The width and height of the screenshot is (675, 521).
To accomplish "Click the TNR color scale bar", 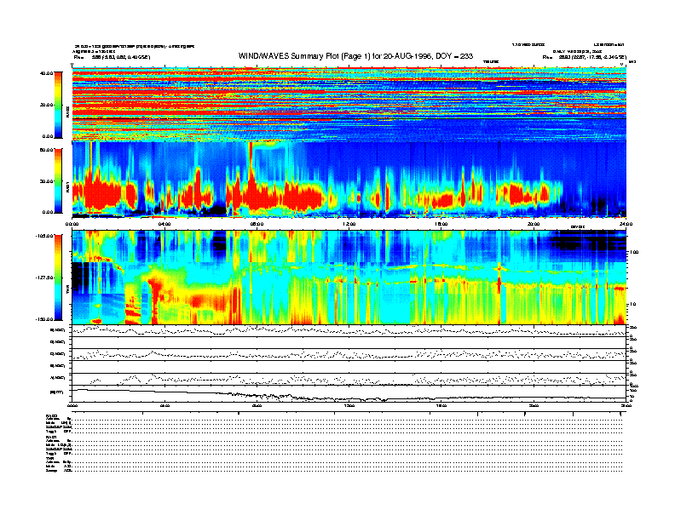I will click(58, 278).
